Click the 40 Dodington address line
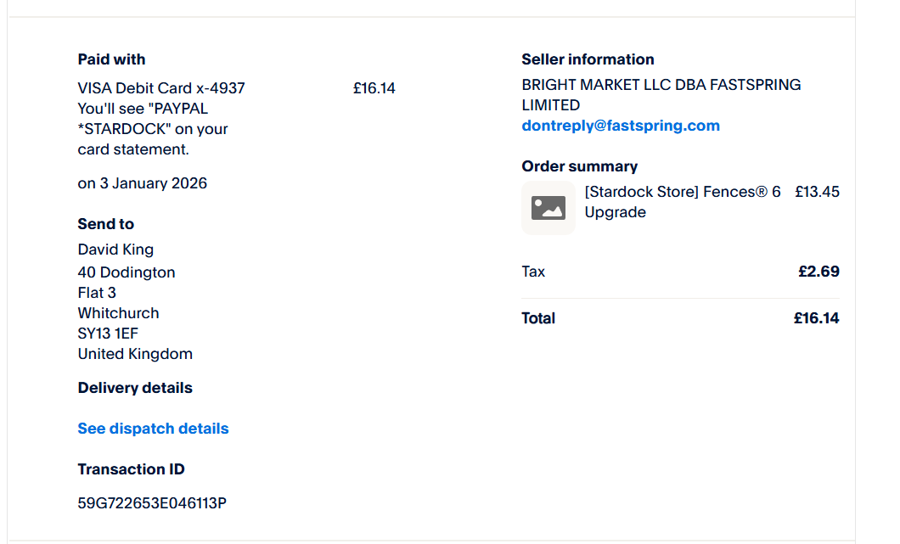The width and height of the screenshot is (900, 544). point(127,272)
